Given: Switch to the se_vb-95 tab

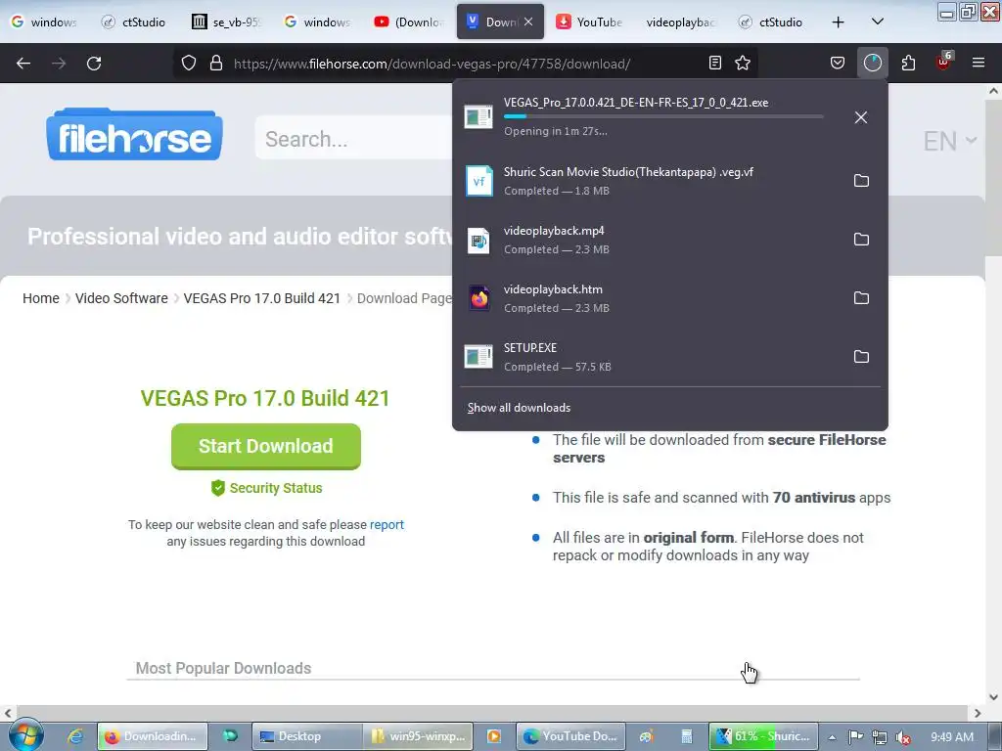Looking at the screenshot, I should [x=226, y=22].
